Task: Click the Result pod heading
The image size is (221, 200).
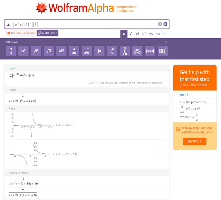Action: pyautogui.click(x=12, y=90)
